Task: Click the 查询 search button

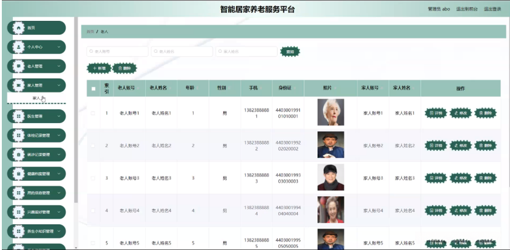Action: pos(290,51)
